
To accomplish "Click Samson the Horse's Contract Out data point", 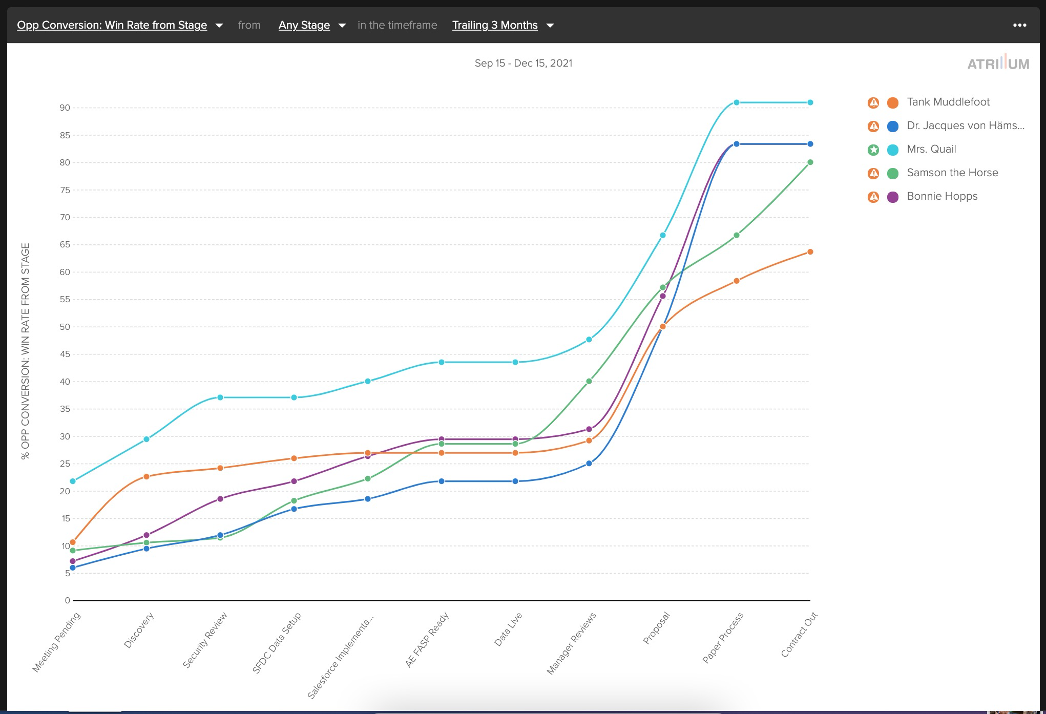I will point(810,162).
